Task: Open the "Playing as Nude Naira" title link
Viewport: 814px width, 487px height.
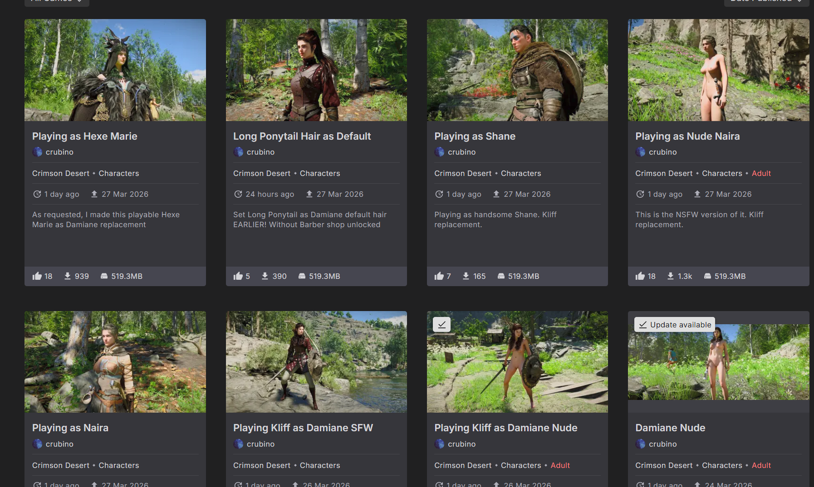Action: click(687, 136)
